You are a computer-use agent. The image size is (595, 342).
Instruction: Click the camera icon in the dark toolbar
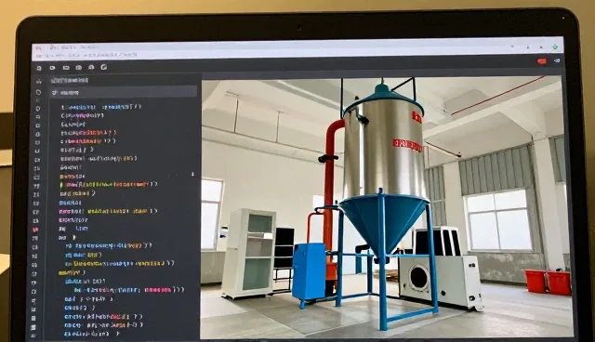pyautogui.click(x=78, y=68)
